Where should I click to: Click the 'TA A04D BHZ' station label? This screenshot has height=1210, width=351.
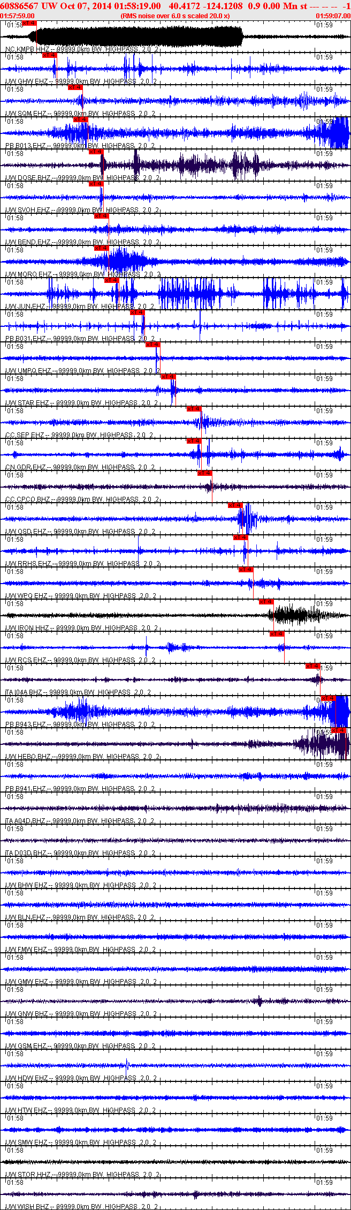[x=25, y=821]
